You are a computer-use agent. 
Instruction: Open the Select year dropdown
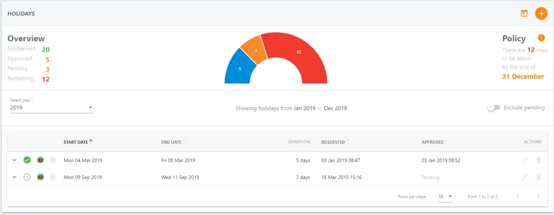tap(52, 107)
